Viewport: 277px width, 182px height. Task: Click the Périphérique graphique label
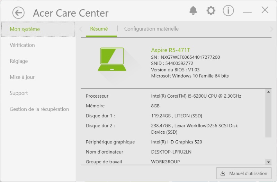(110, 142)
